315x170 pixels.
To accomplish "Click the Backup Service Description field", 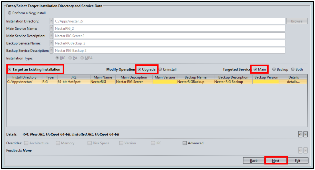I will click(x=170, y=51).
